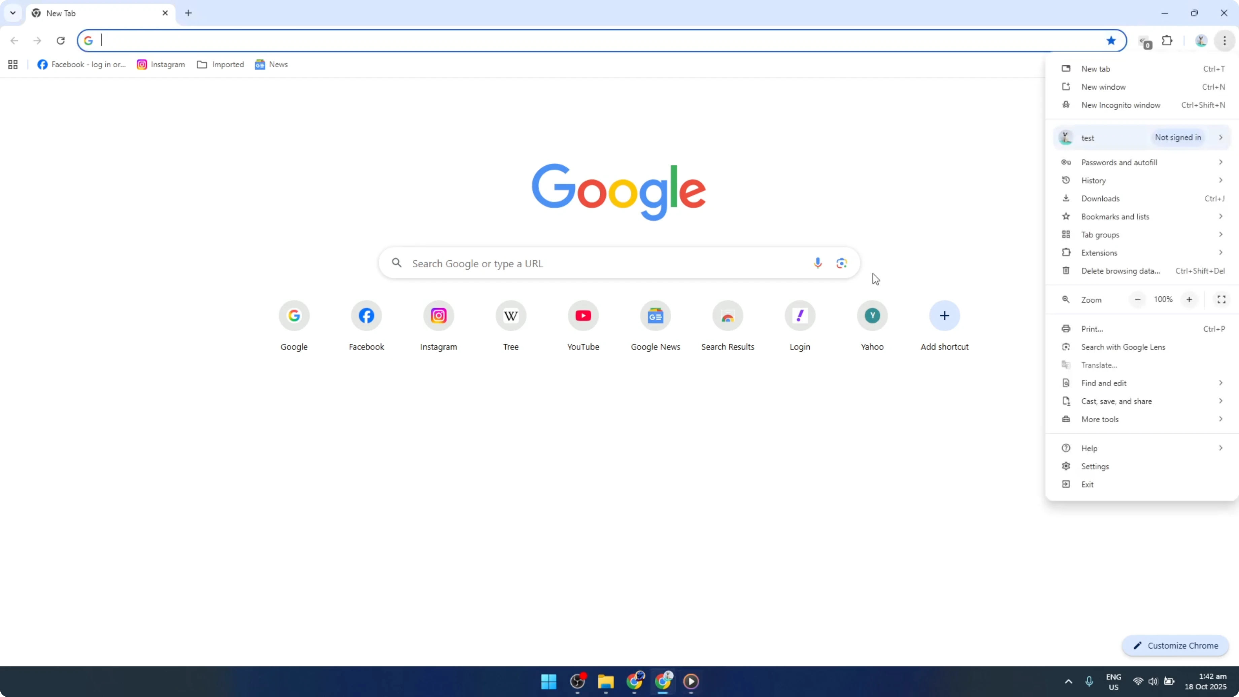The width and height of the screenshot is (1239, 697).
Task: Open the News bookmark in bookmarks bar
Action: (x=271, y=64)
